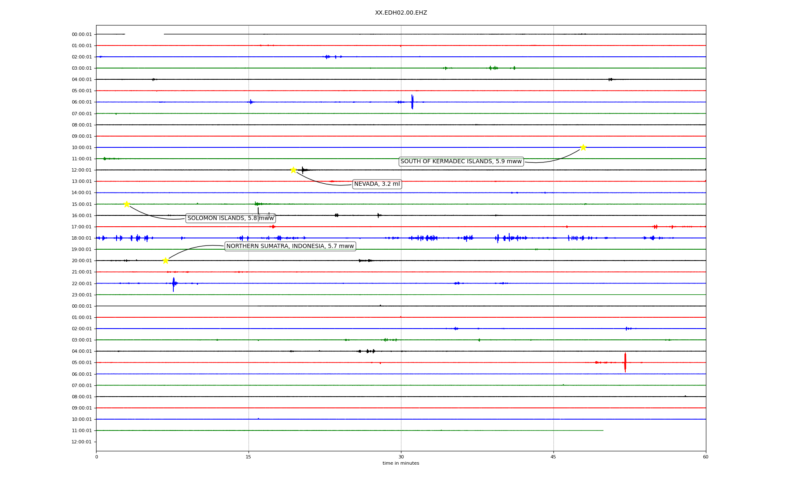The width and height of the screenshot is (802, 501).
Task: Click the last 12:00:01 row label
Action: pyautogui.click(x=81, y=442)
